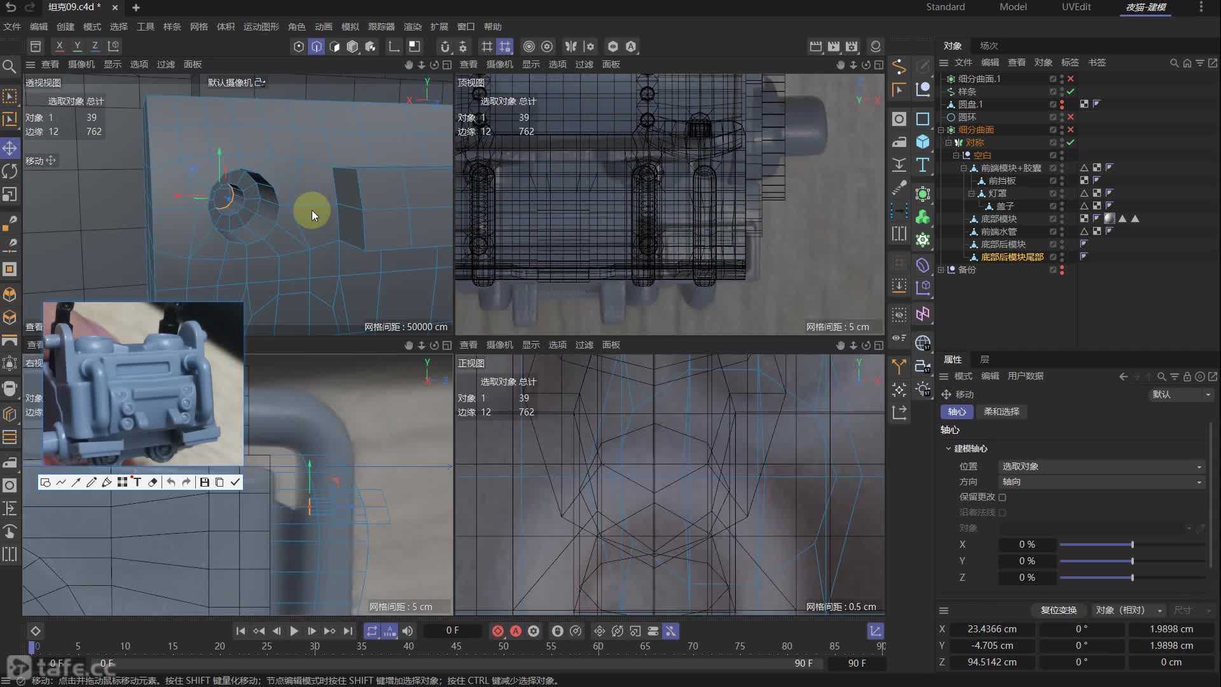Add a text spline object
Viewport: 1221px width, 687px height.
[923, 165]
